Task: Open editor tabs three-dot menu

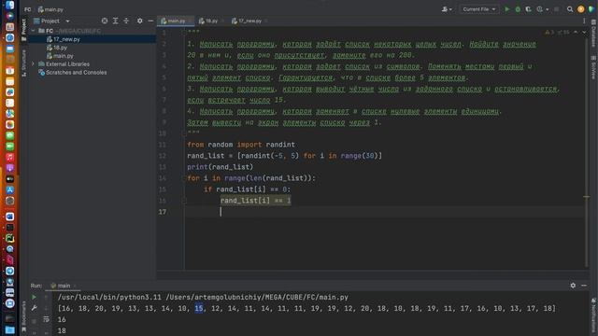Action: [584, 21]
